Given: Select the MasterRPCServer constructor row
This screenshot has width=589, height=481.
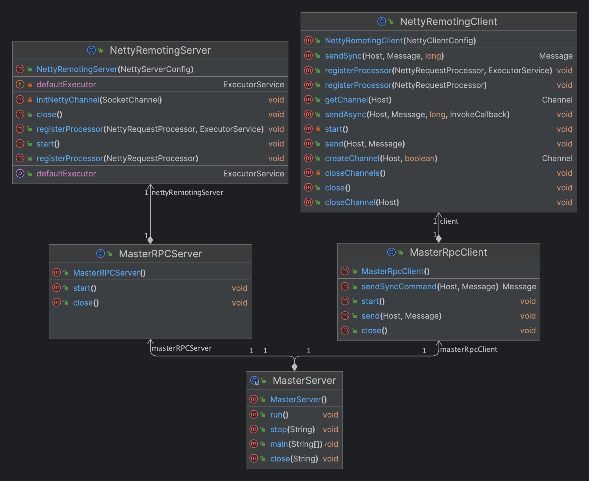Looking at the screenshot, I should click(150, 273).
